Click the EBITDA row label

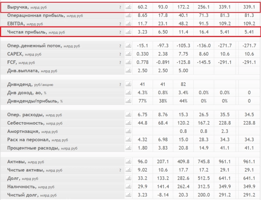25,24
